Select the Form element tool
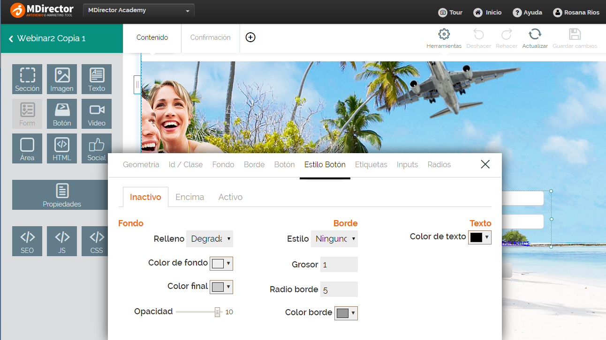606x340 pixels. [x=27, y=114]
